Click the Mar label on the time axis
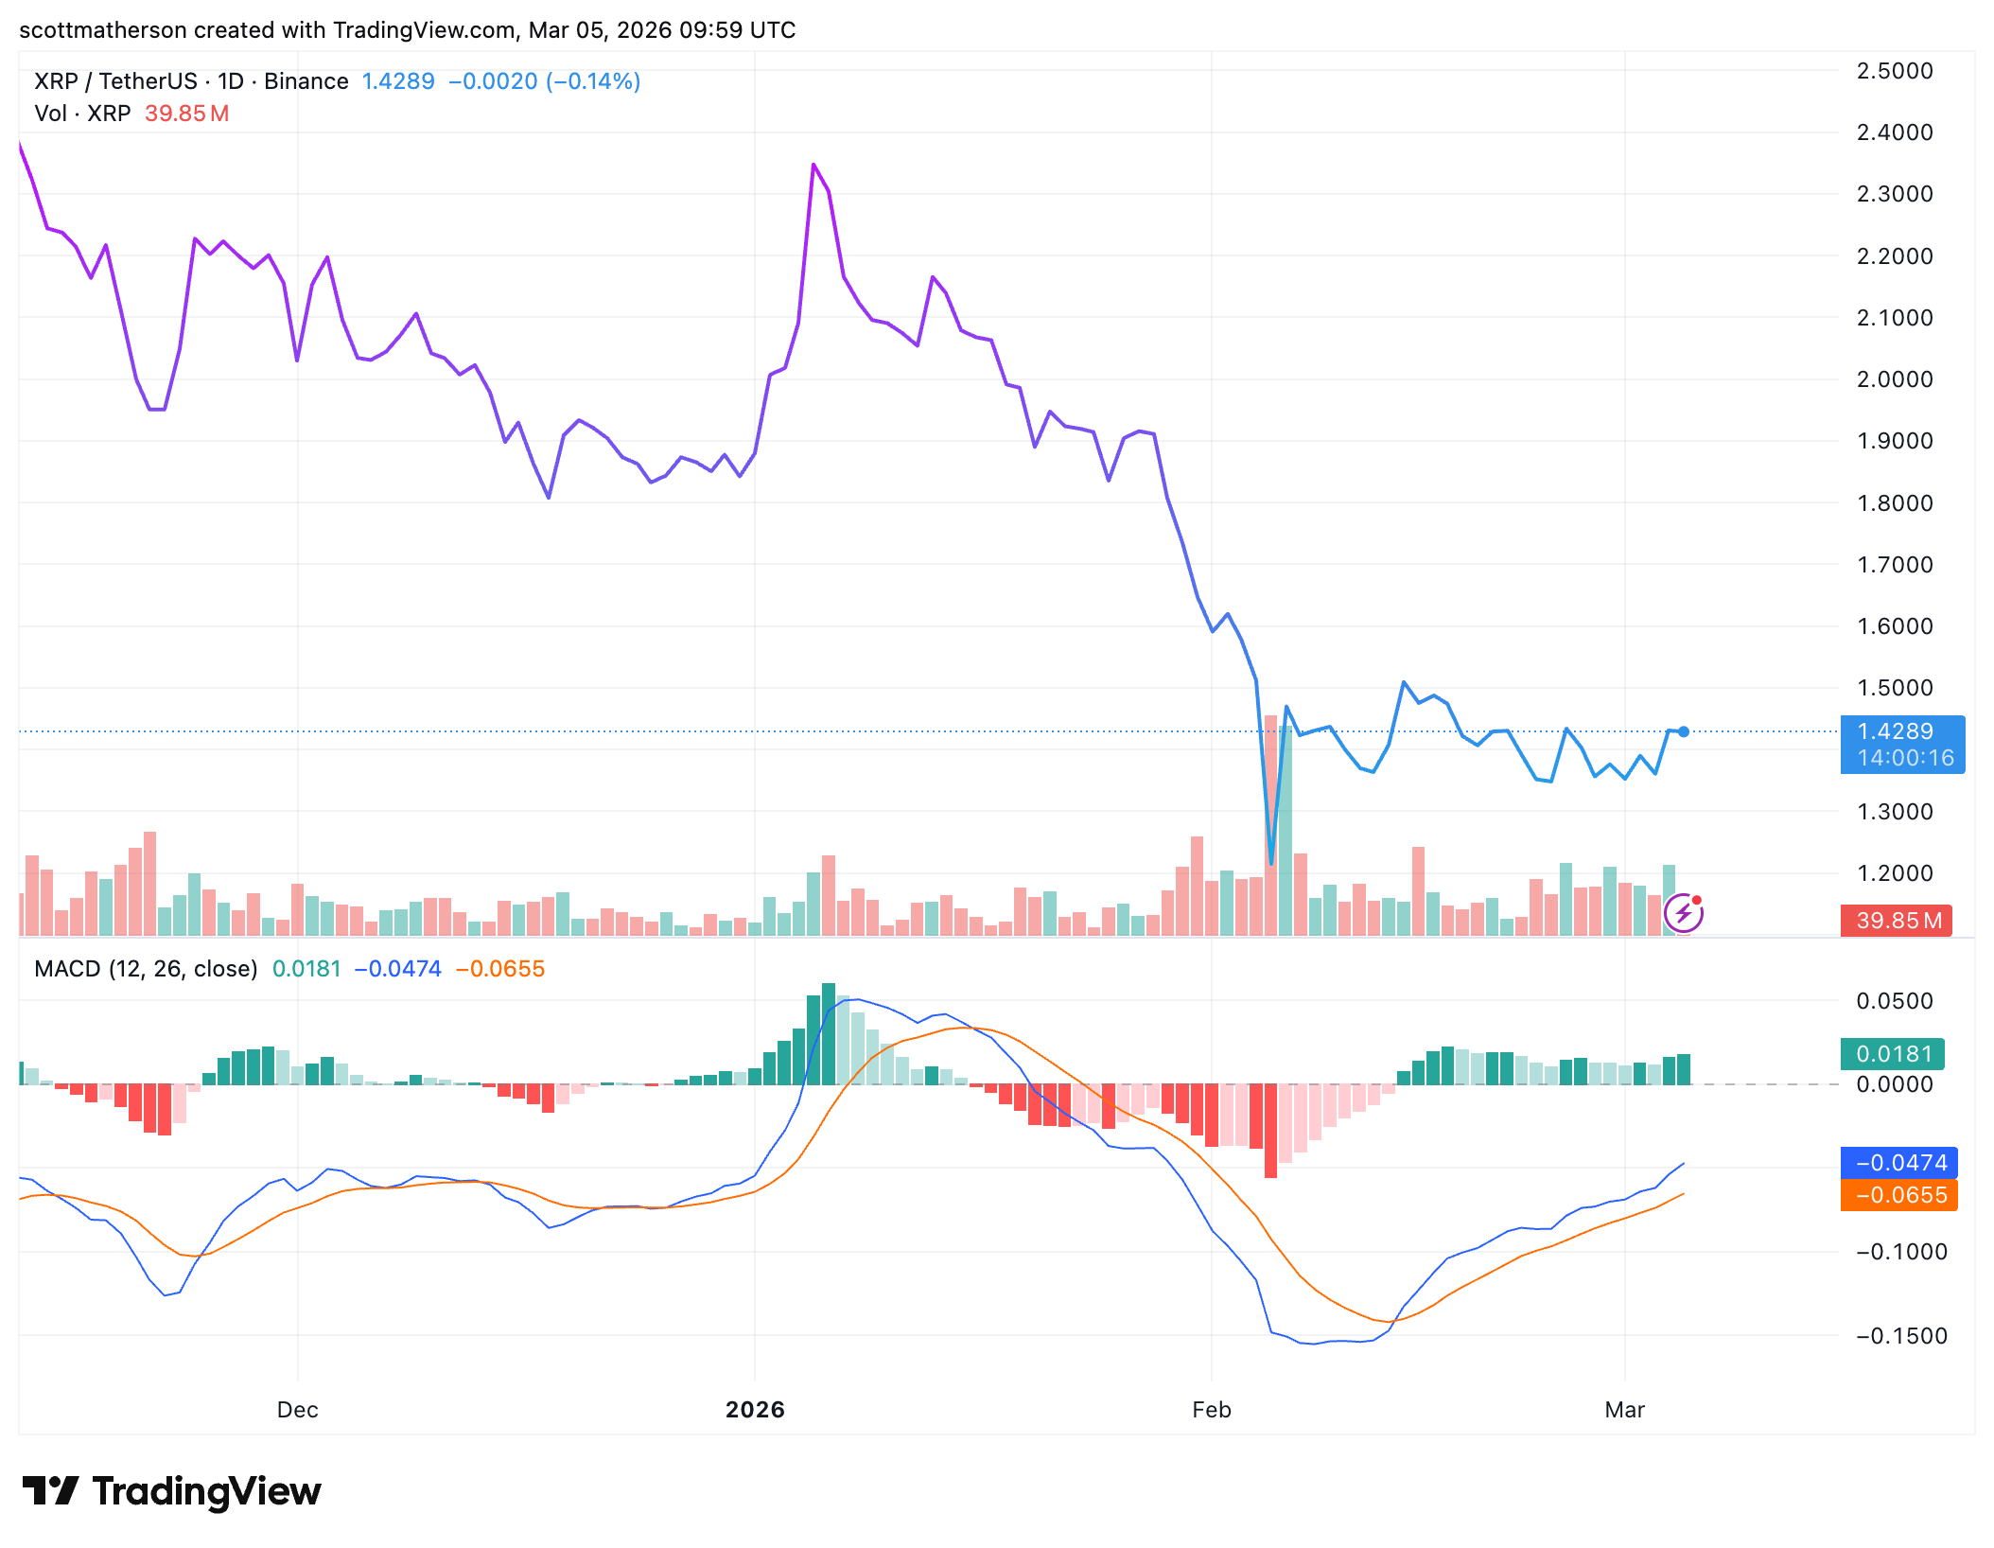The image size is (1994, 1548). tap(1624, 1410)
